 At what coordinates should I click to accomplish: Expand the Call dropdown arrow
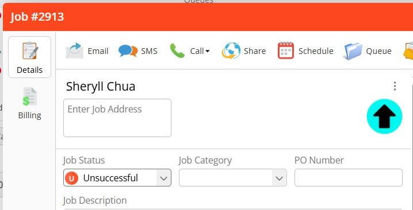point(208,51)
